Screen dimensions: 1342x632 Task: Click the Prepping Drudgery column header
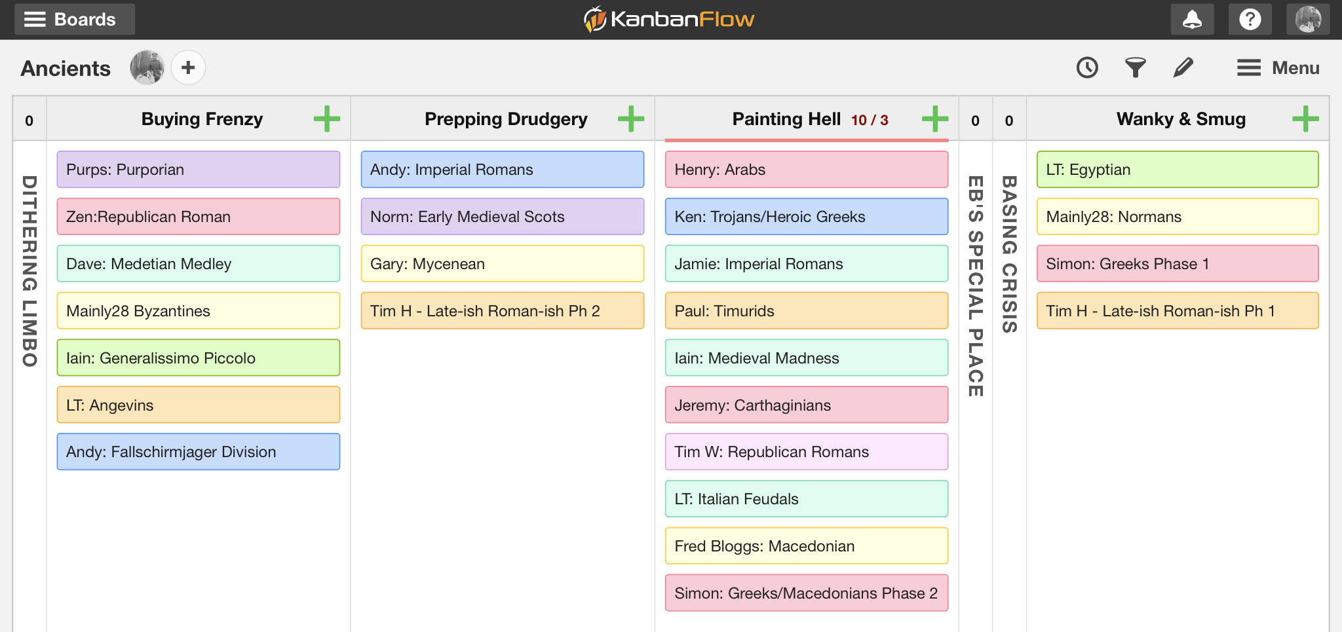[506, 119]
